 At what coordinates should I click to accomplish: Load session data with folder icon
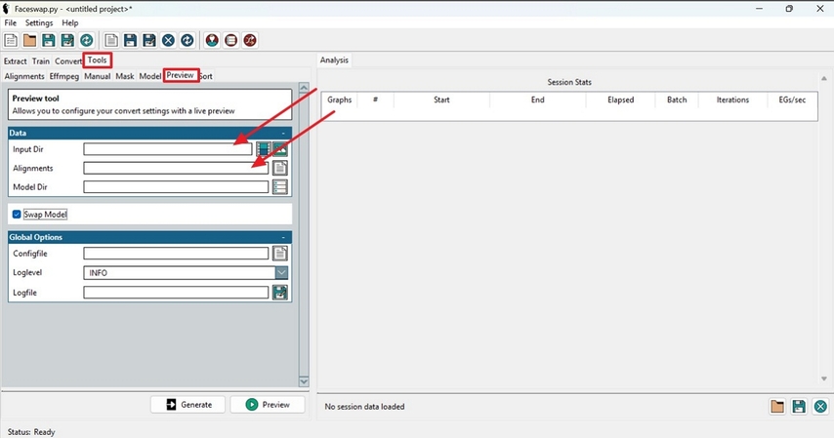[x=777, y=407]
